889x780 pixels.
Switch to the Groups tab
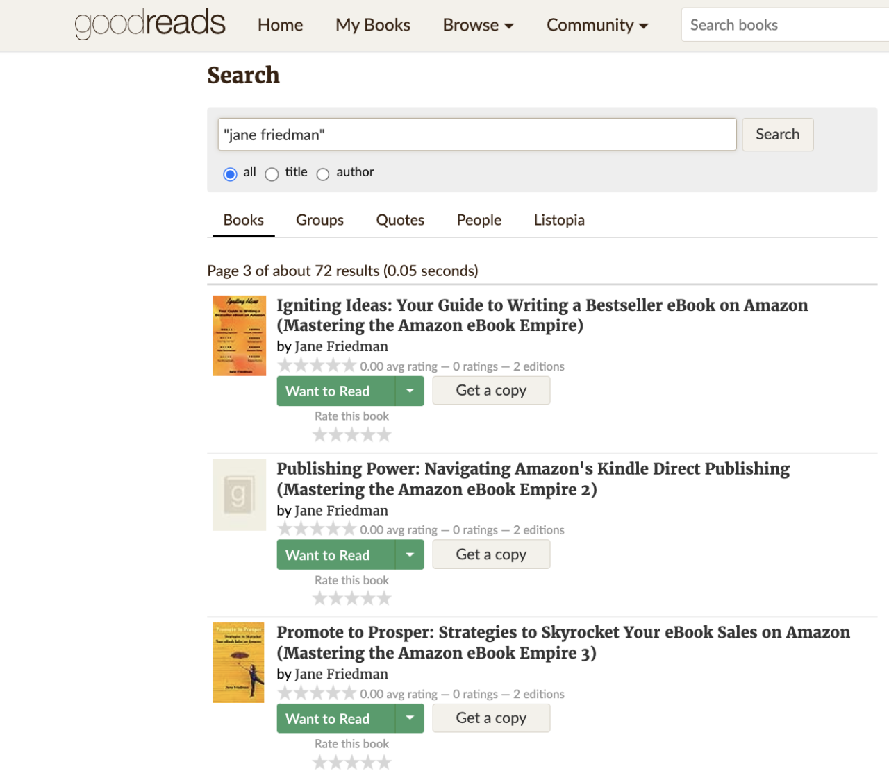pyautogui.click(x=319, y=220)
